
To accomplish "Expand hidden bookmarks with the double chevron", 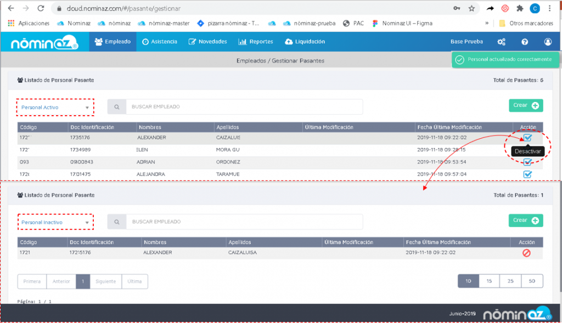I will [487, 23].
